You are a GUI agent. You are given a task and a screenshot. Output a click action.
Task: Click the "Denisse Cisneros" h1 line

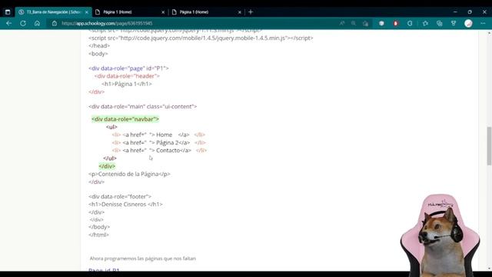pyautogui.click(x=125, y=205)
